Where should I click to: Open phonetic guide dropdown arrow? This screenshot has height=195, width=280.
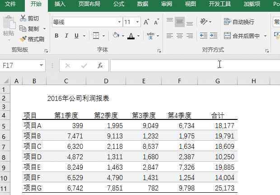coord(158,36)
